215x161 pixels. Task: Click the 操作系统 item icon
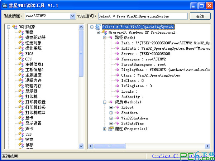21,48
